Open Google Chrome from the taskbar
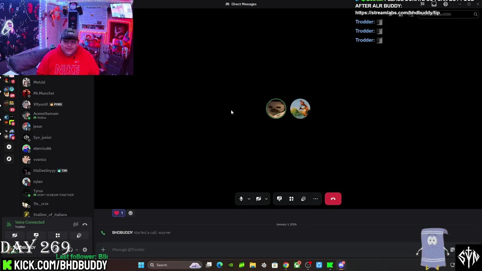 tap(286, 265)
